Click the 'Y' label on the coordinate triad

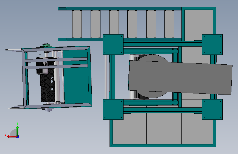[17, 123]
